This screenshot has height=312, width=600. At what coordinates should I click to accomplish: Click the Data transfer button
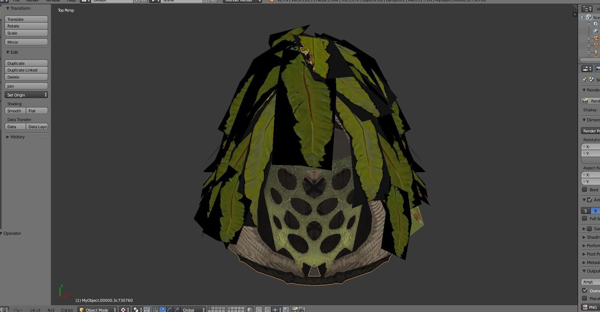tap(15, 126)
